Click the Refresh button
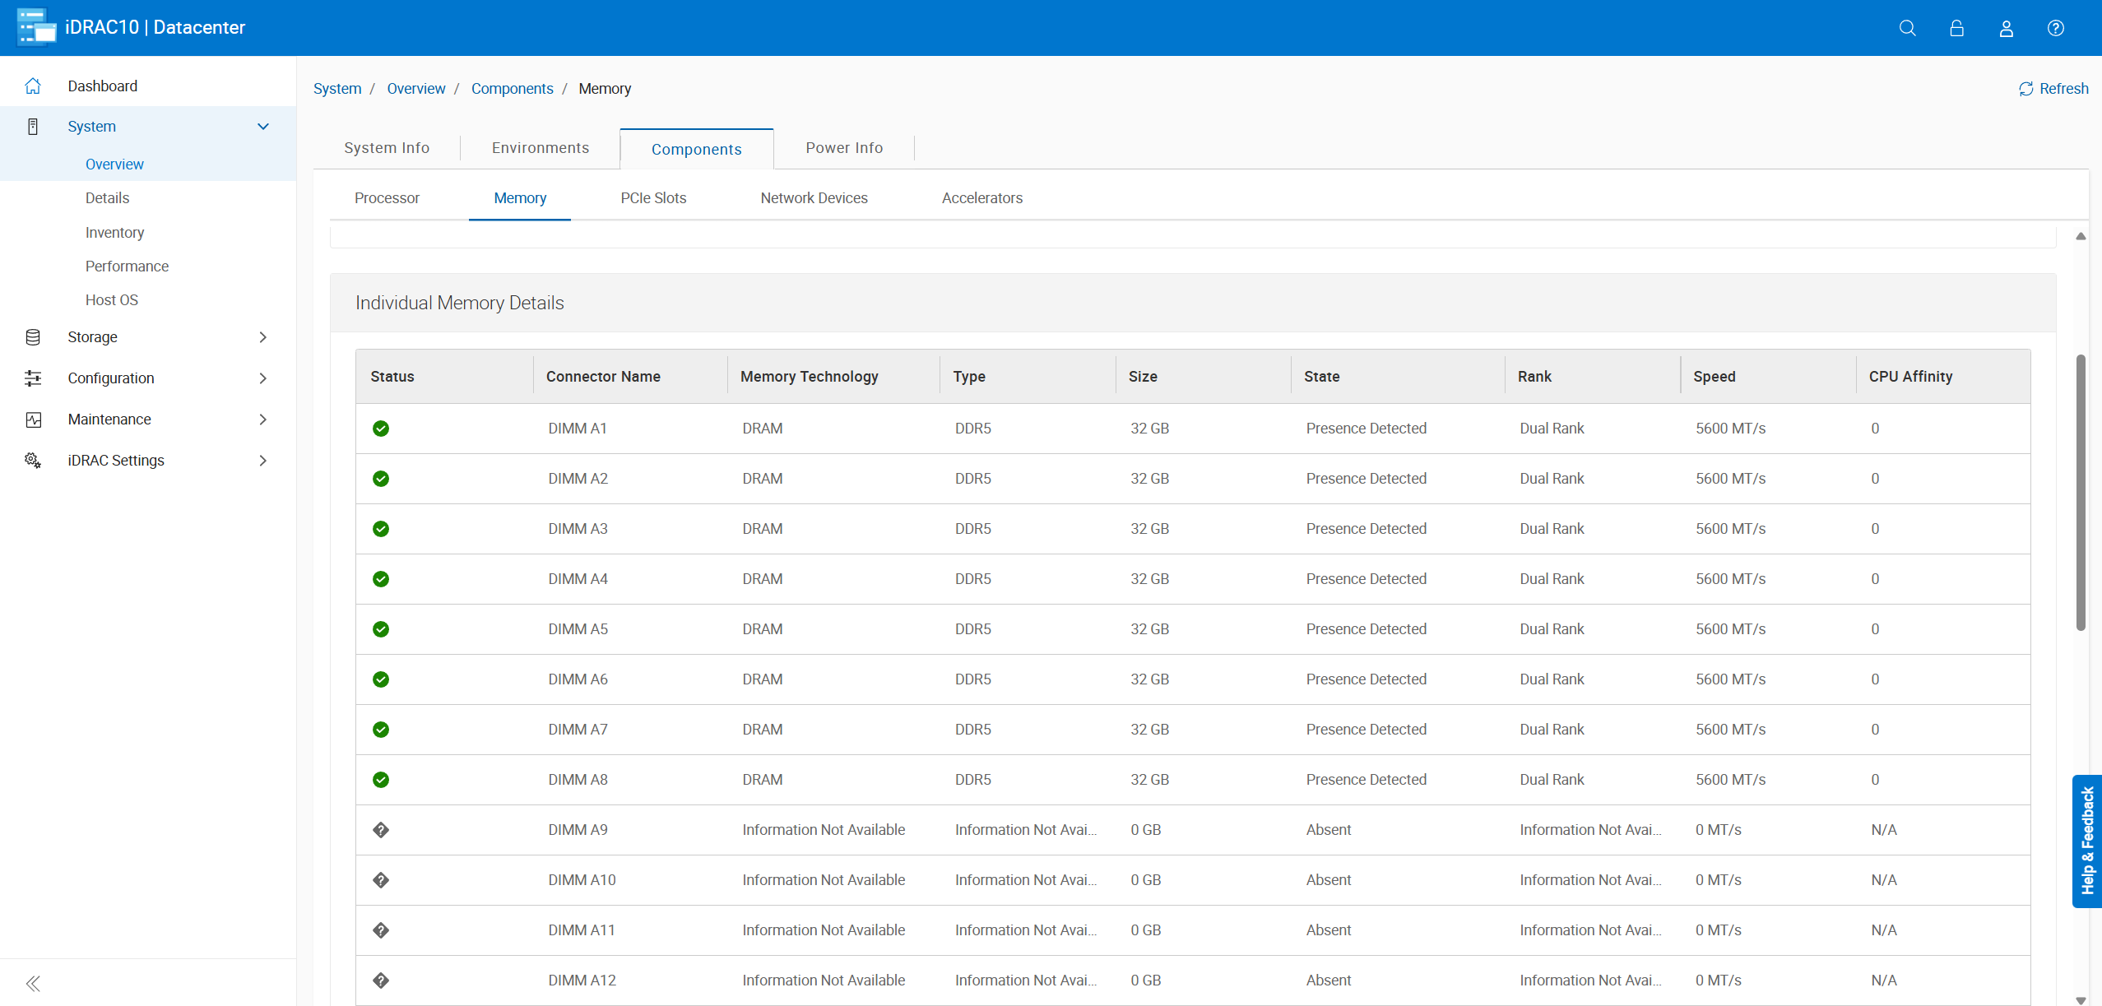The image size is (2102, 1006). (2053, 89)
